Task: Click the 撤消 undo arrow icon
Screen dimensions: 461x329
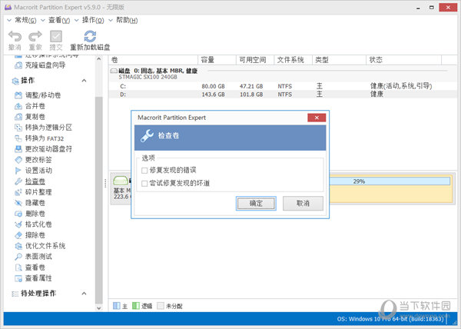Action: pyautogui.click(x=15, y=36)
